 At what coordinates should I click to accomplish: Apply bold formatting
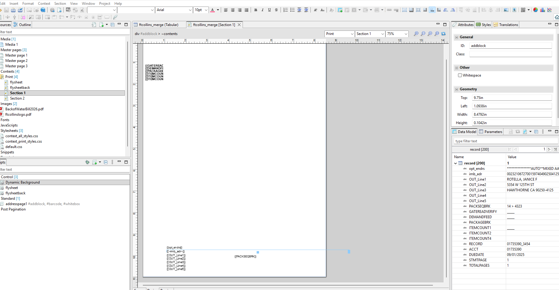(x=255, y=10)
